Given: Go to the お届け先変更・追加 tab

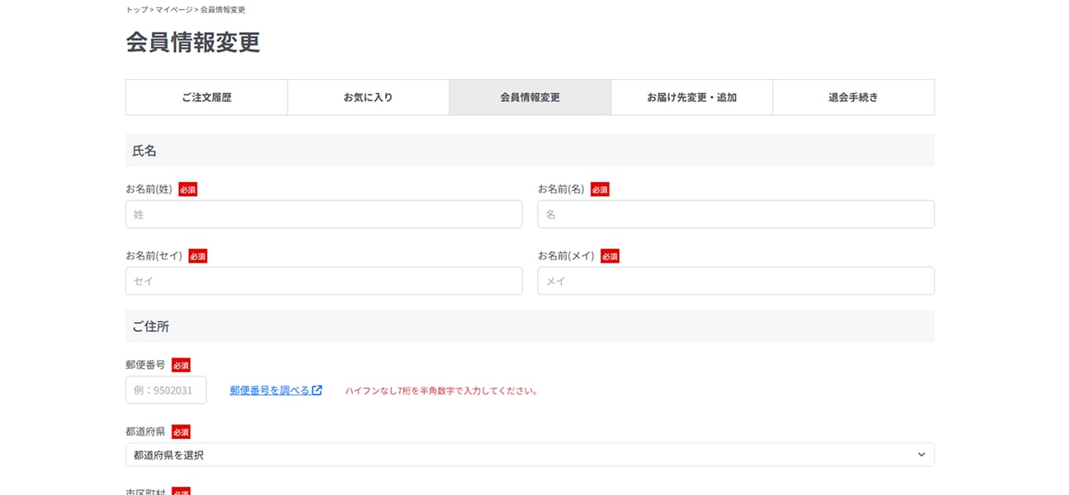Looking at the screenshot, I should click(x=691, y=97).
